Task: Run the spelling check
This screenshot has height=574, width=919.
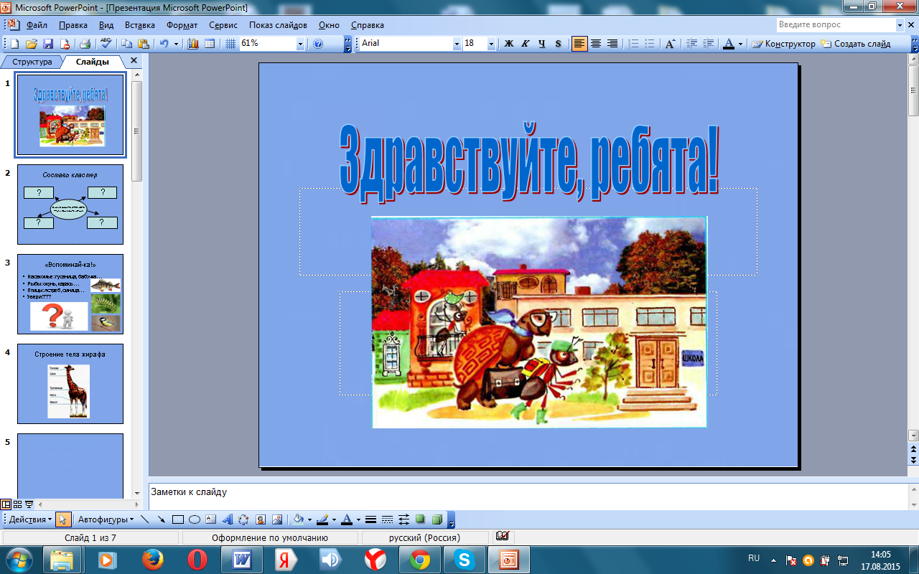Action: click(x=106, y=44)
